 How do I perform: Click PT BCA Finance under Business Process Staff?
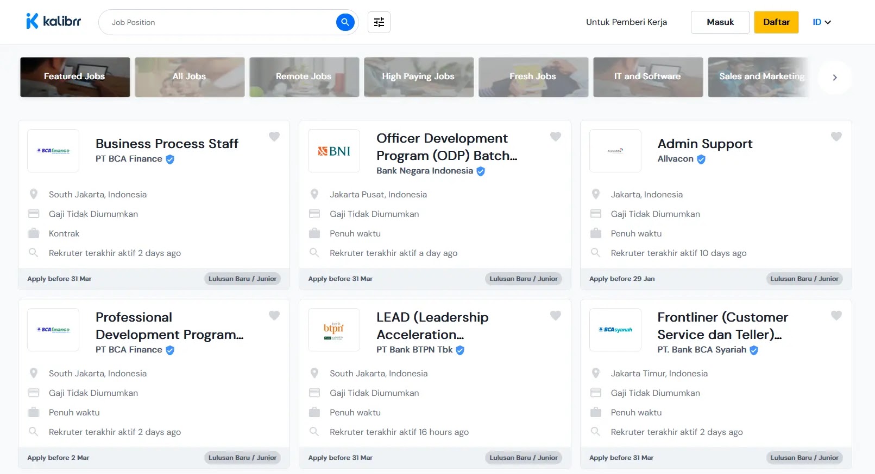129,159
